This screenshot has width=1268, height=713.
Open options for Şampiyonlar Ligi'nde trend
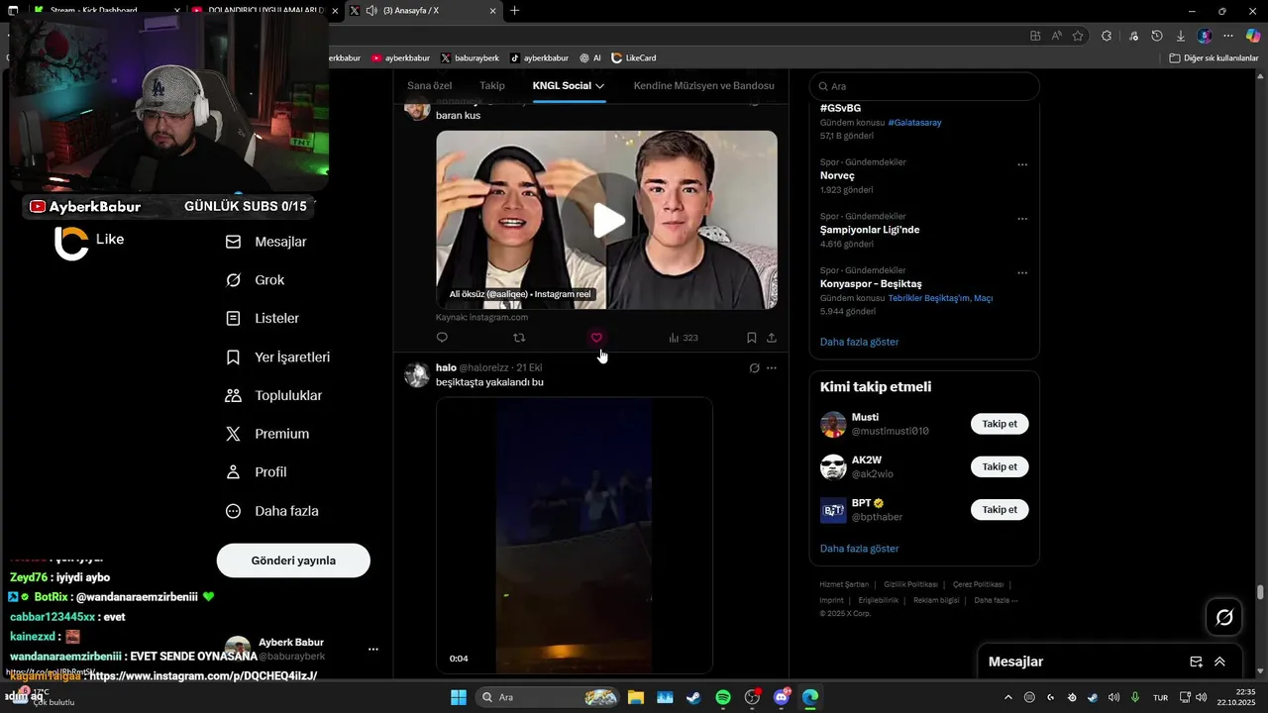(x=1022, y=219)
